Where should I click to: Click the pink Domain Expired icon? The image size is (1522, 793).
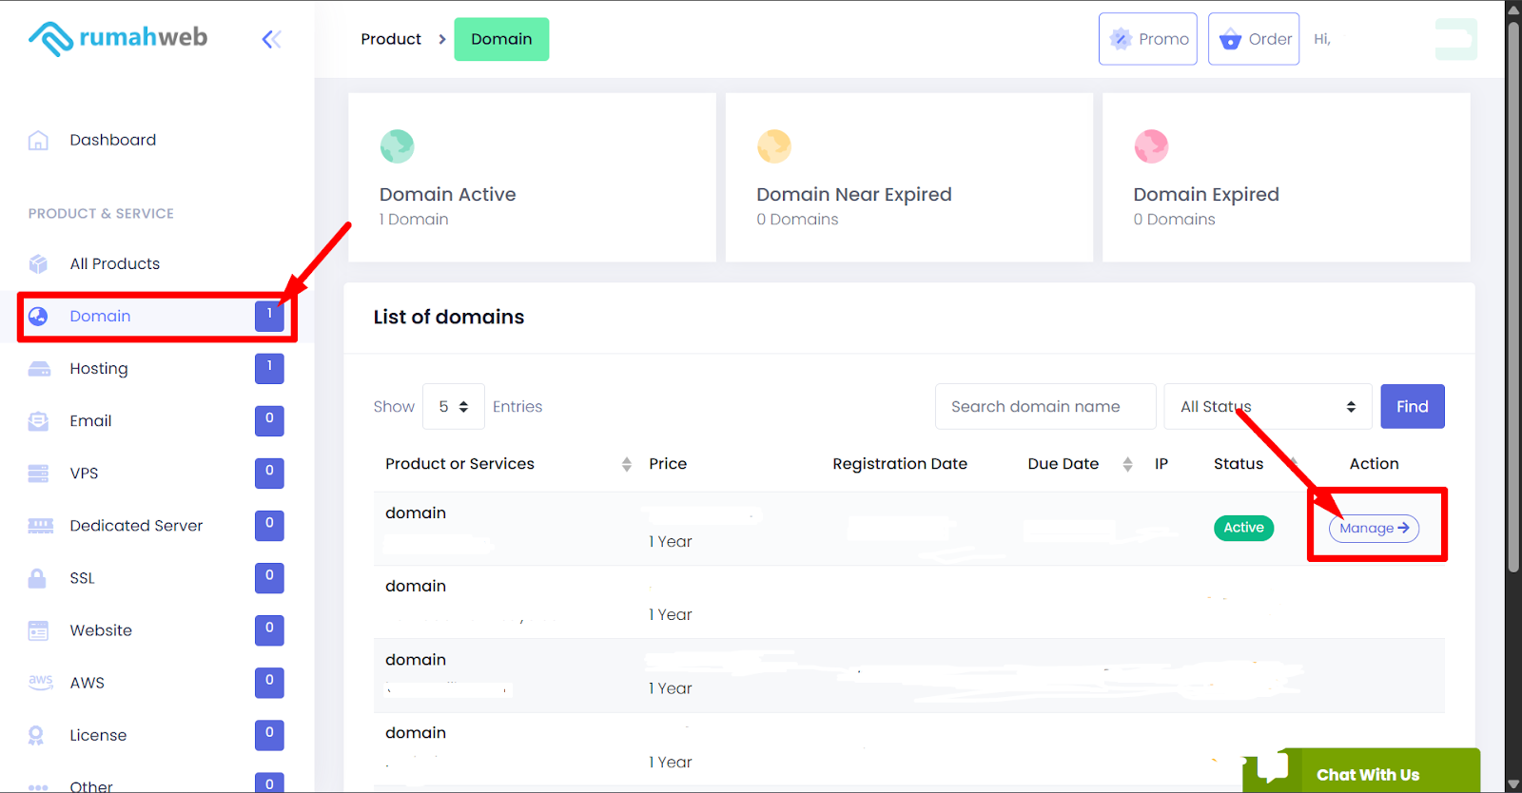[x=1151, y=146]
